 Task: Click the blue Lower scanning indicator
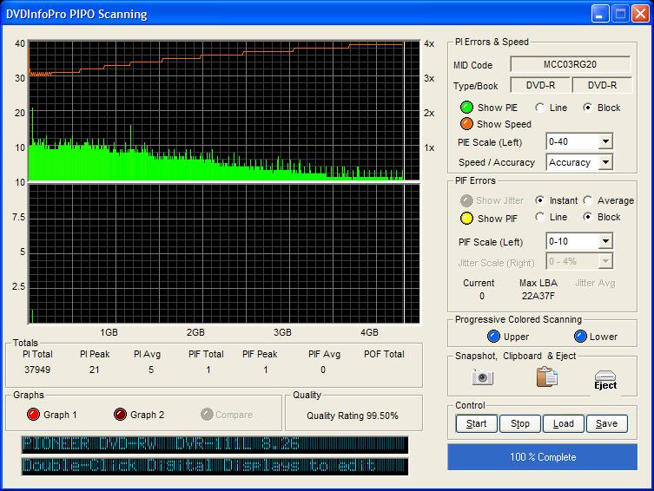pos(580,336)
